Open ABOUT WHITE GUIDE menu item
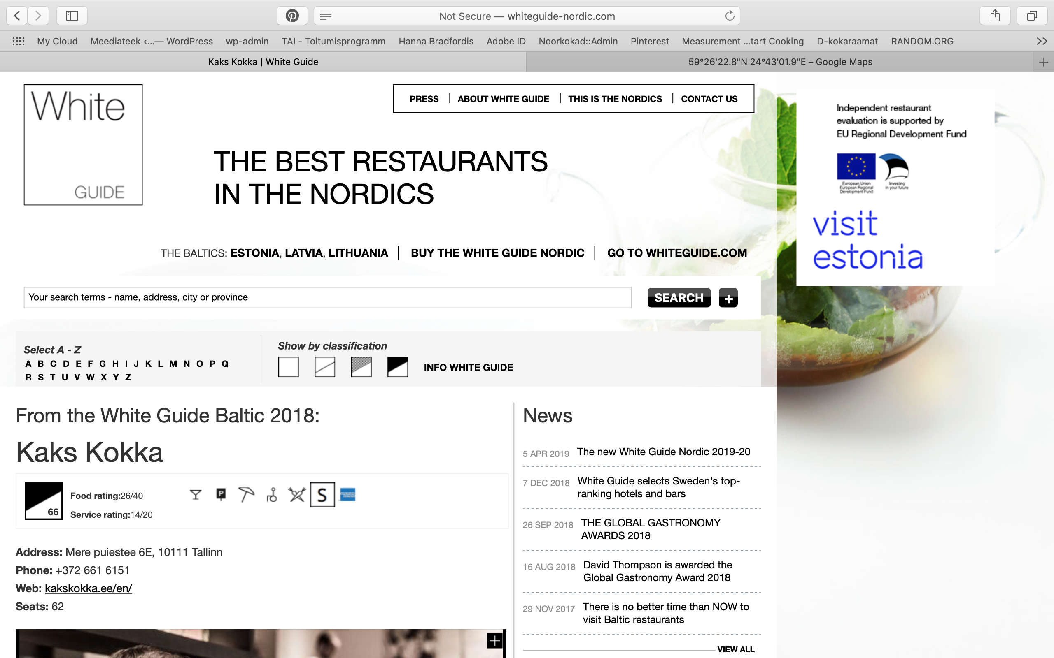The height and width of the screenshot is (658, 1054). pos(503,99)
